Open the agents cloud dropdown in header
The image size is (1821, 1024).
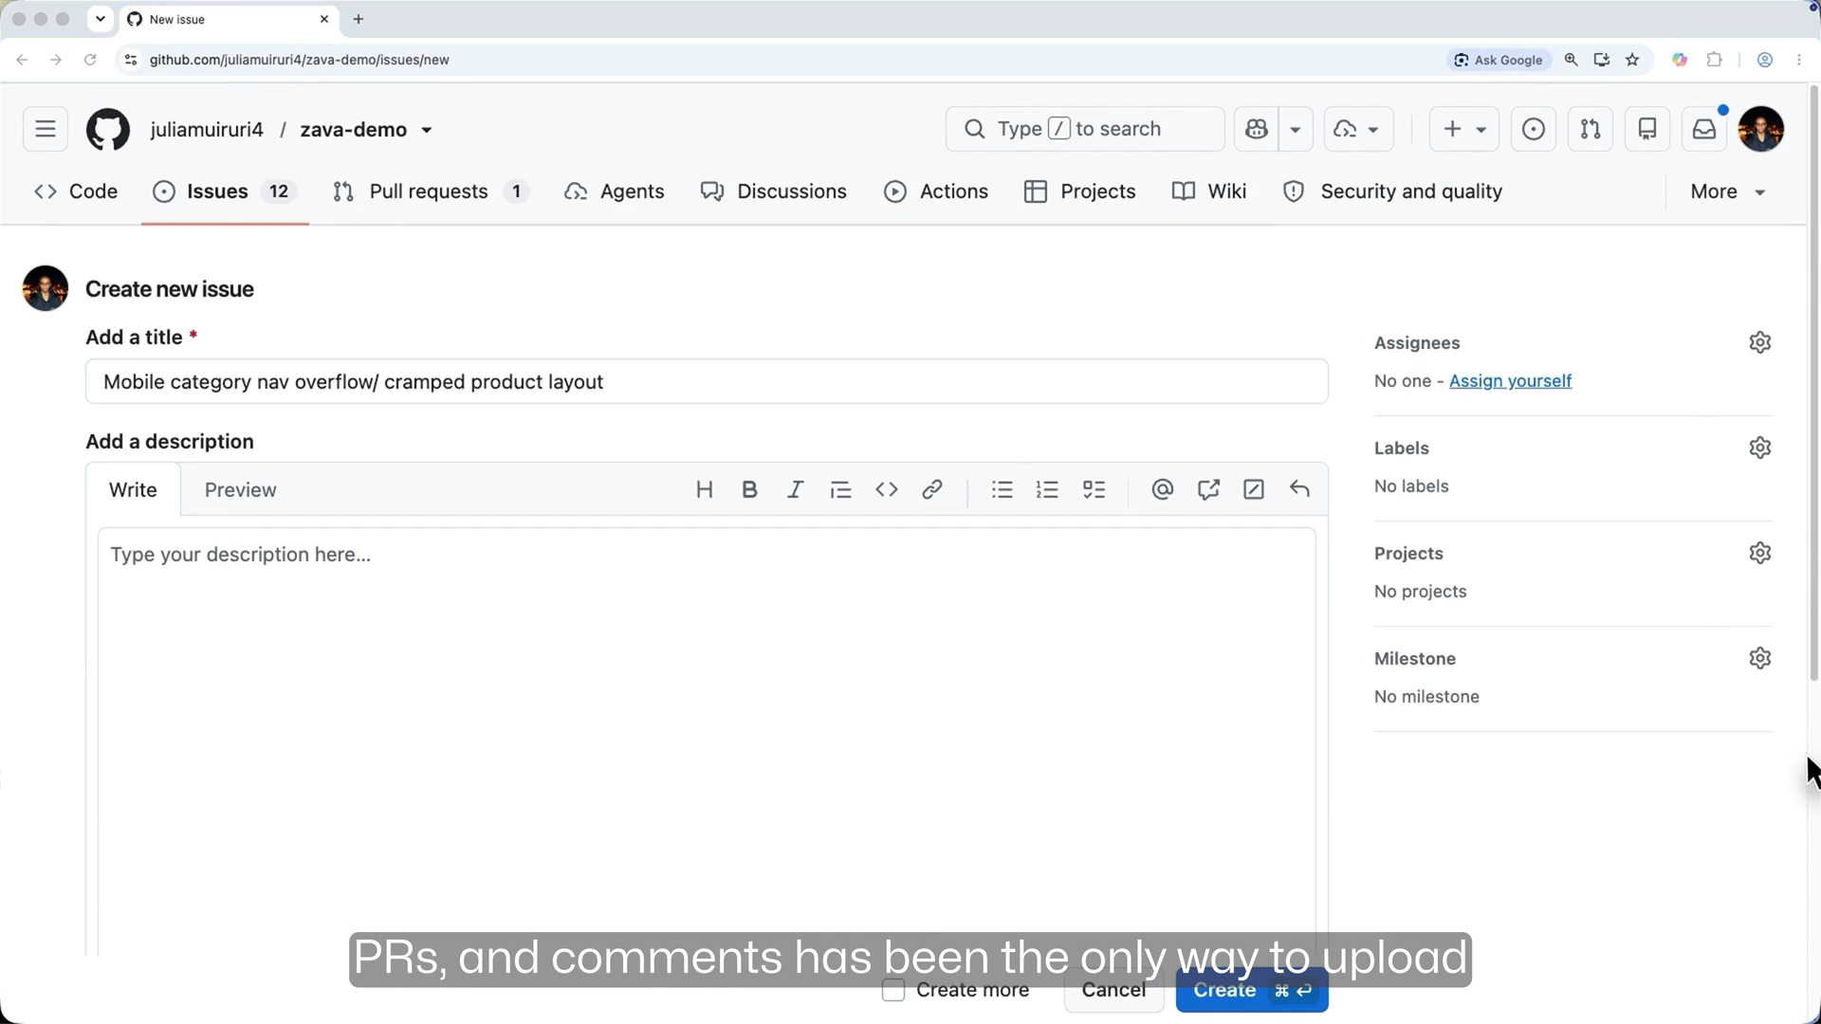pos(1358,129)
